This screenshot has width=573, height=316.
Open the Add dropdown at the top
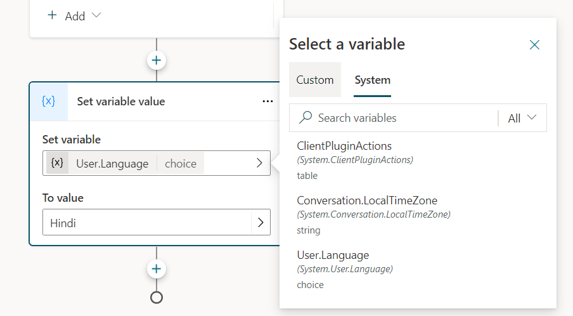point(75,16)
